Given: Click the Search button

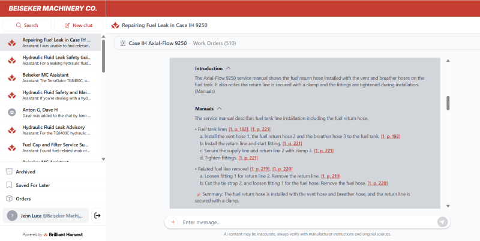Looking at the screenshot, I should [27, 25].
